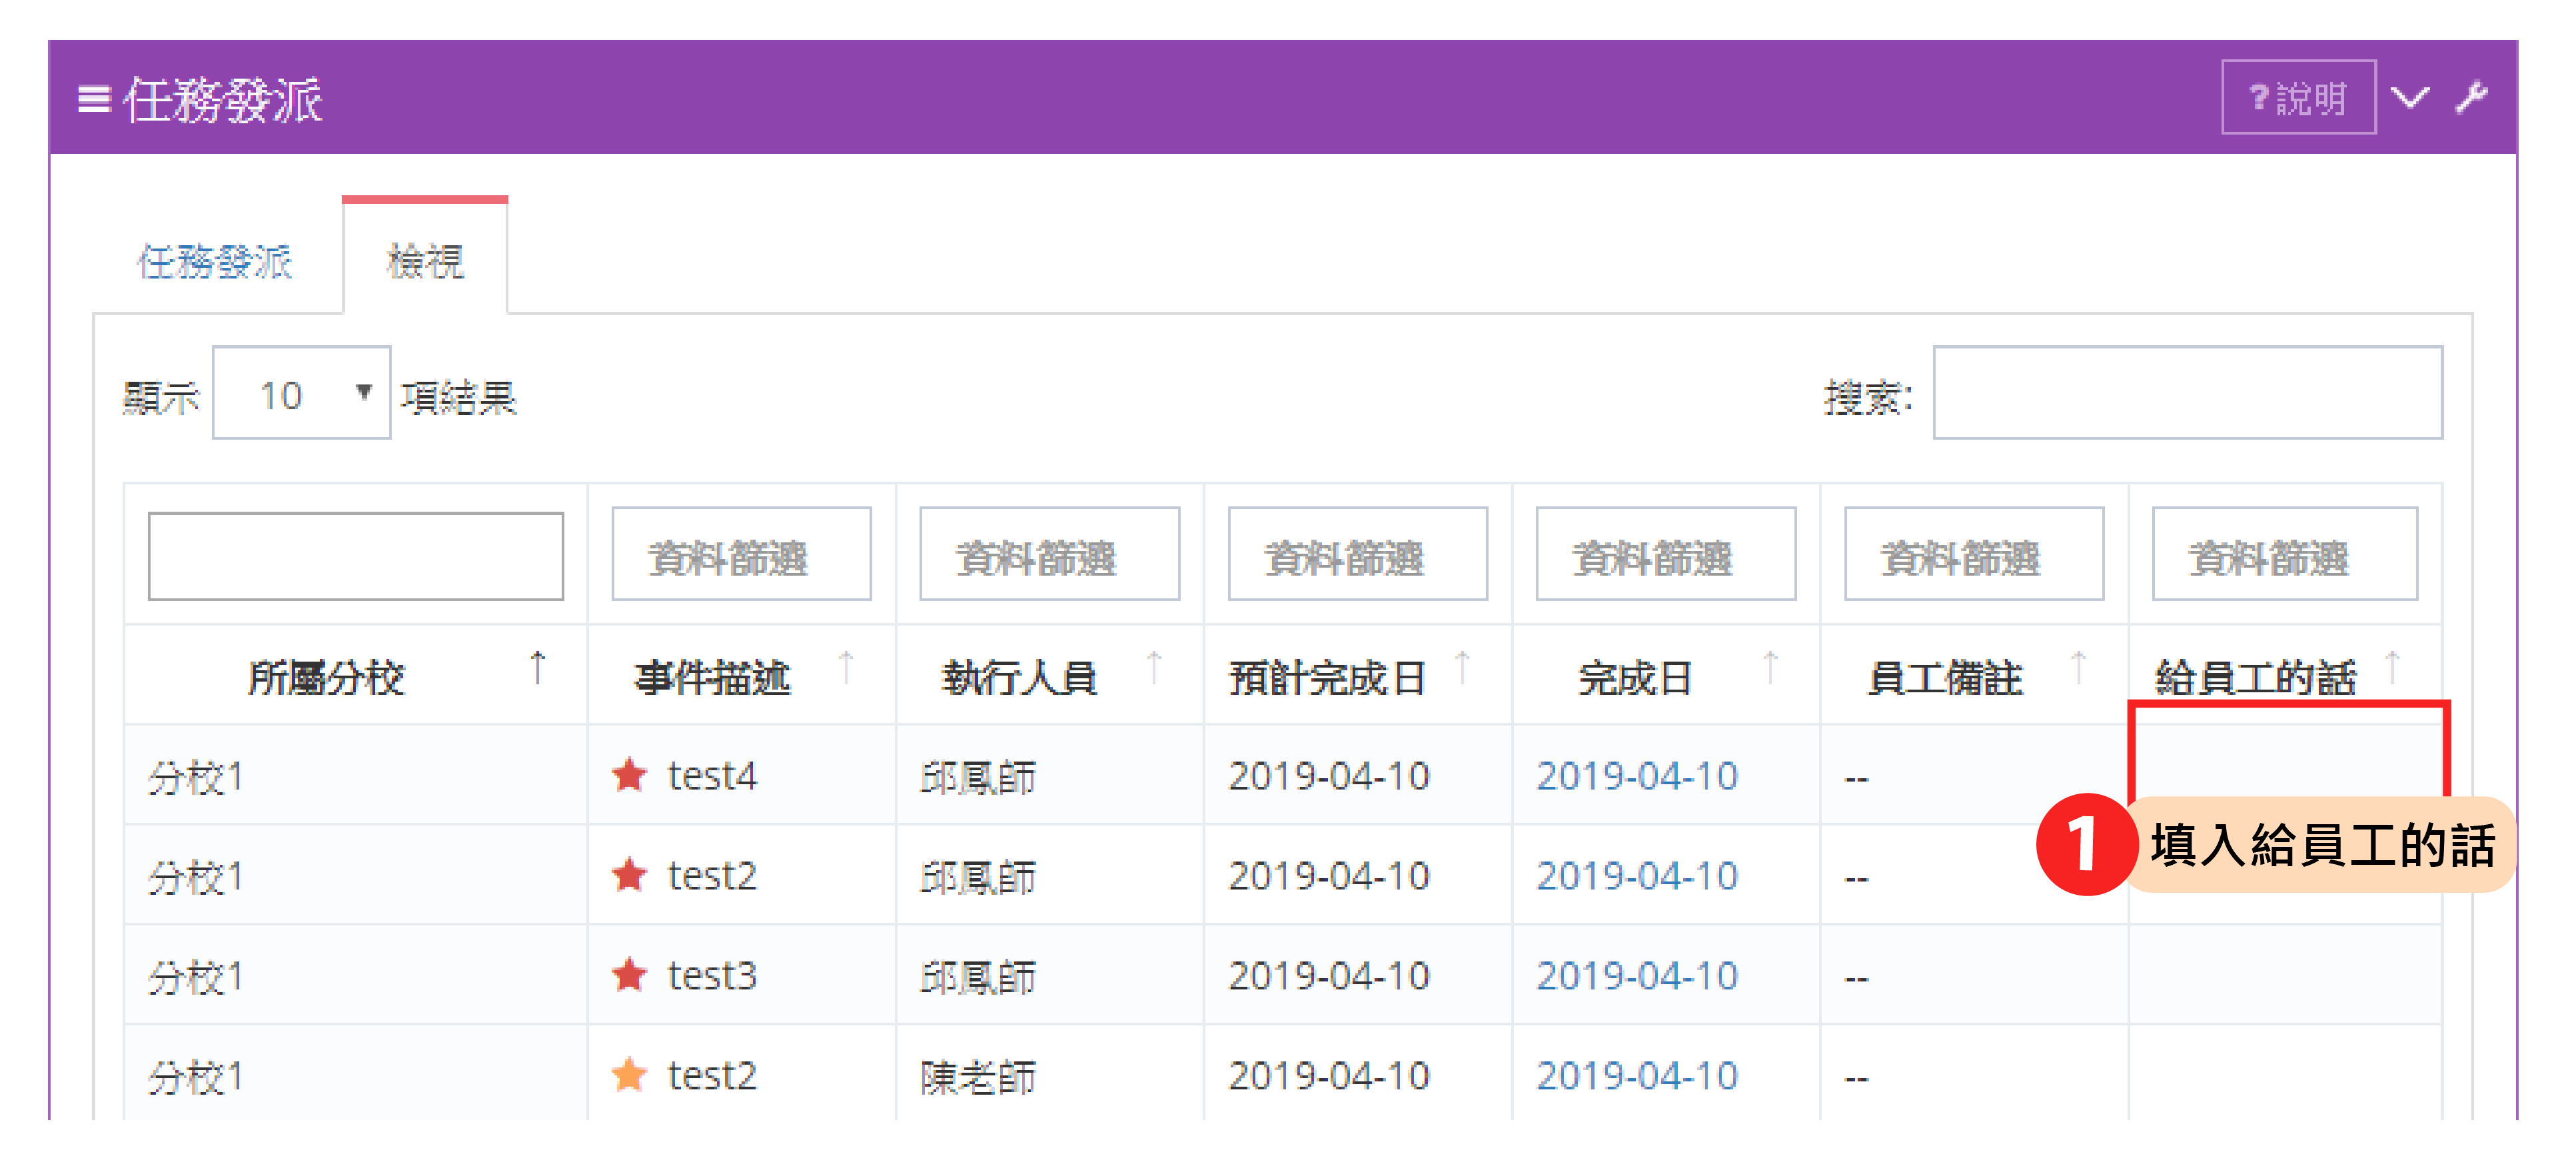Click the red star next to test4
Viewport: 2576px width, 1160px height.
(630, 775)
